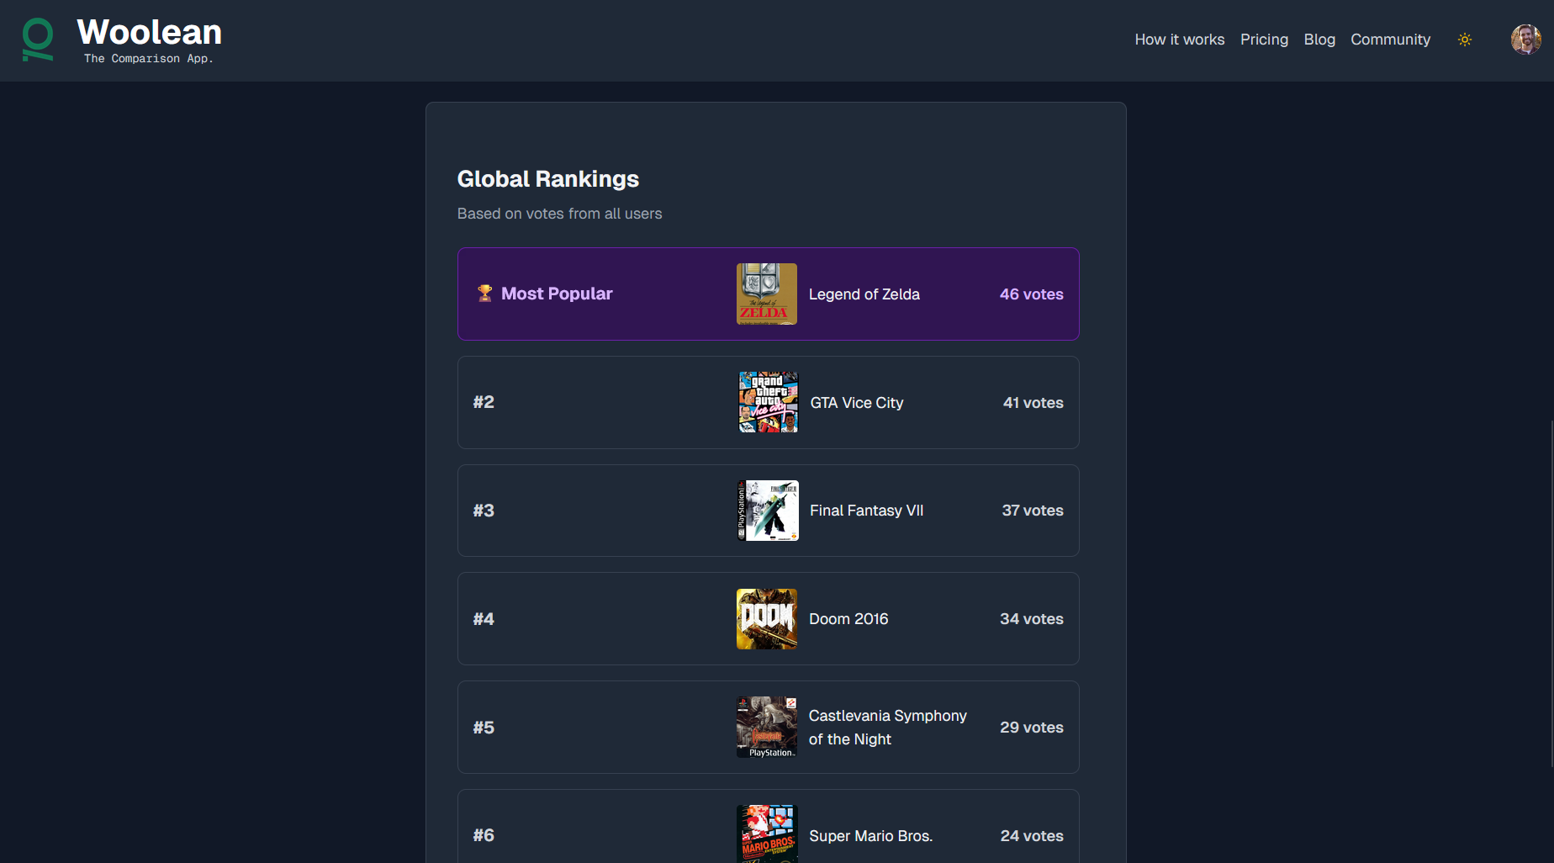Click the 24 votes count

1032,836
